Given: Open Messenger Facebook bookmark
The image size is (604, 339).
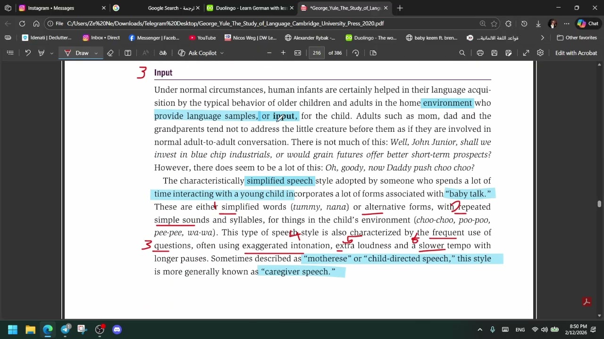Looking at the screenshot, I should coord(154,38).
